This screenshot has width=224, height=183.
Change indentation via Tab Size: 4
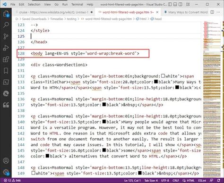(151, 181)
